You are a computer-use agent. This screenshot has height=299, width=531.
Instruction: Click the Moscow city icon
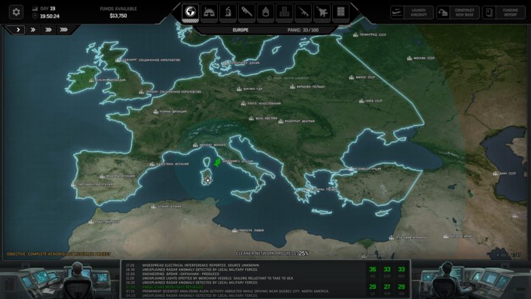point(409,59)
